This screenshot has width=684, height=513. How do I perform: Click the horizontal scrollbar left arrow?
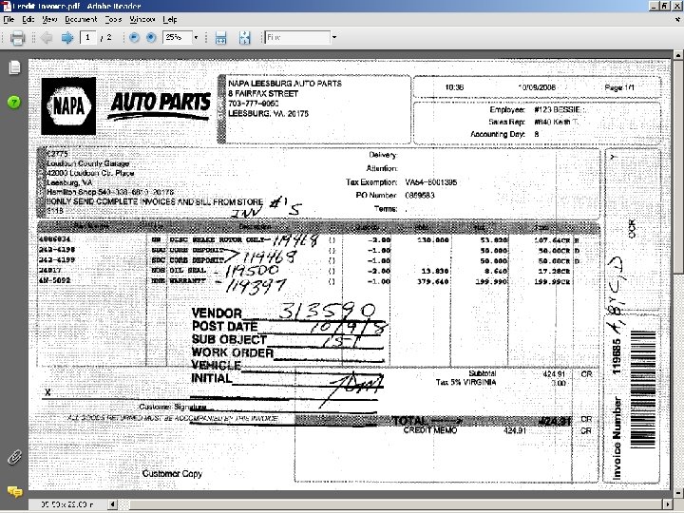tap(112, 504)
